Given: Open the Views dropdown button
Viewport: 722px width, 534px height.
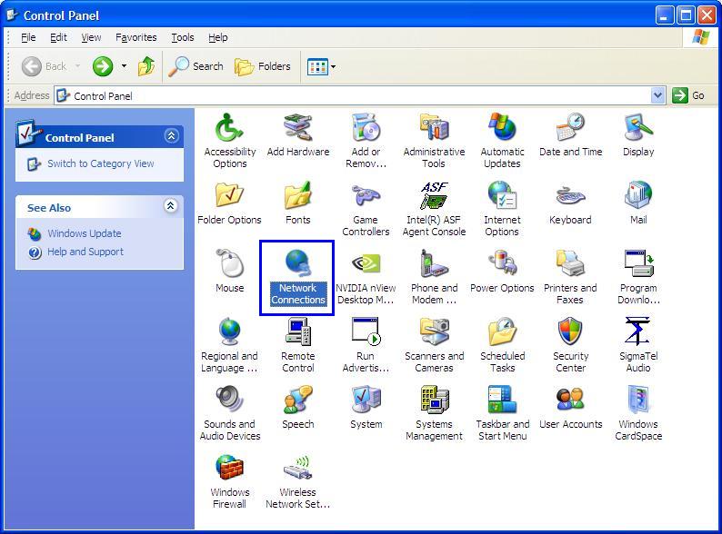Looking at the screenshot, I should 321,66.
